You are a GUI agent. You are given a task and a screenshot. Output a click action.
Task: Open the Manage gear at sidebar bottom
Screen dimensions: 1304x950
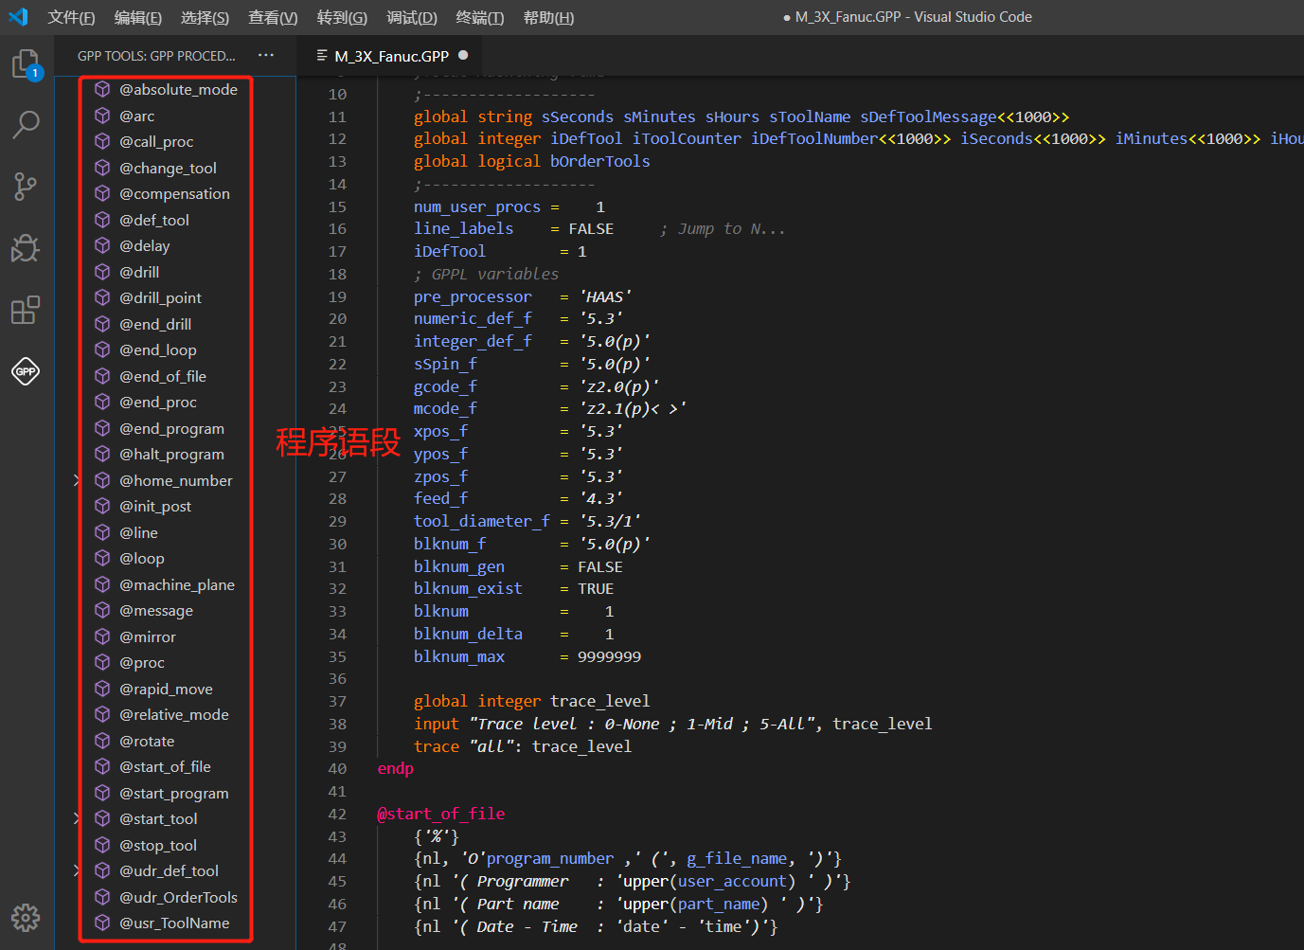(26, 917)
